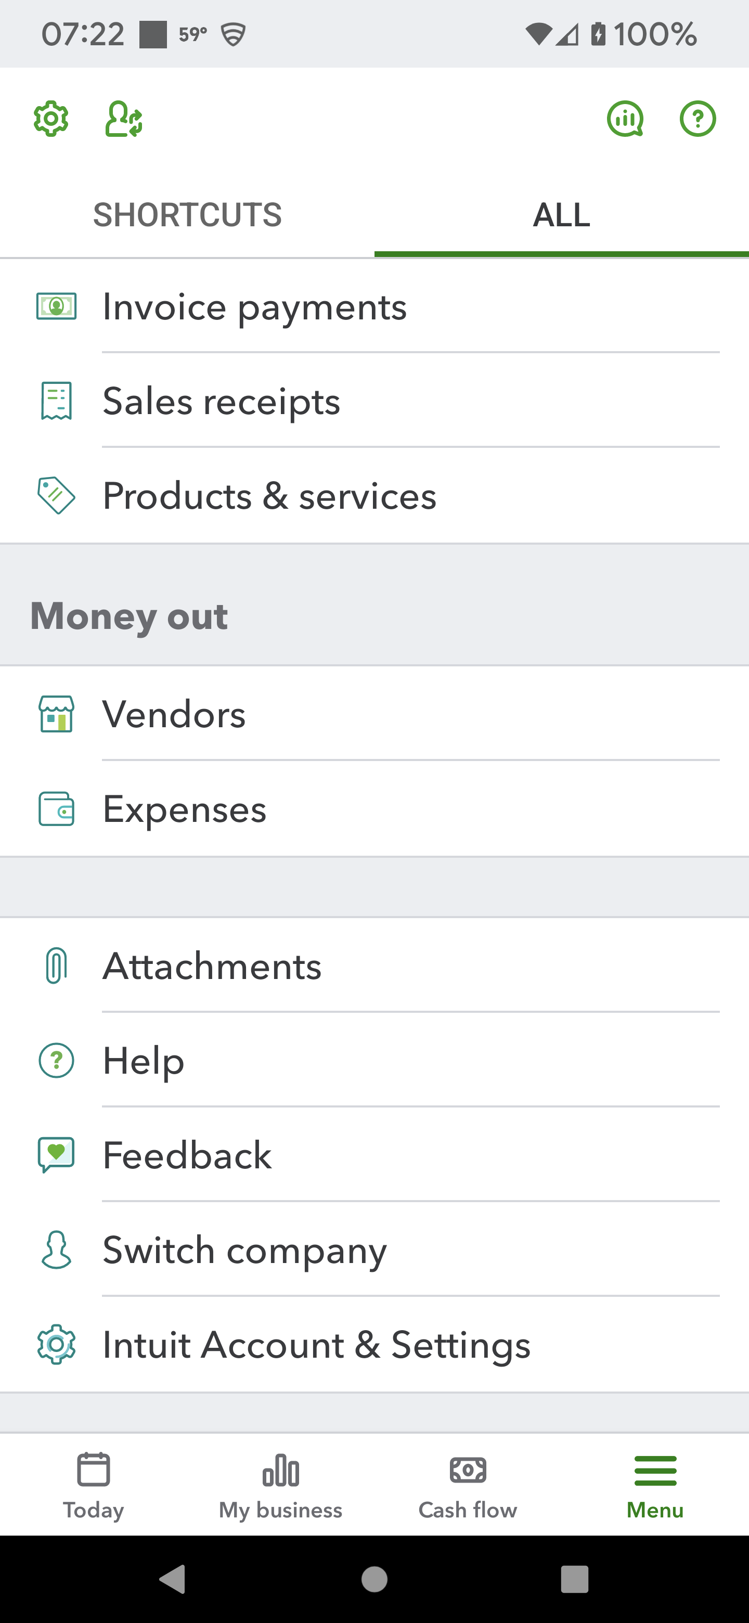Tap the switch user icon at top
This screenshot has height=1623, width=749.
pyautogui.click(x=123, y=119)
